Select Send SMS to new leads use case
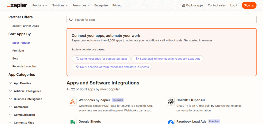This screenshot has height=124, width=263. pos(167,59)
